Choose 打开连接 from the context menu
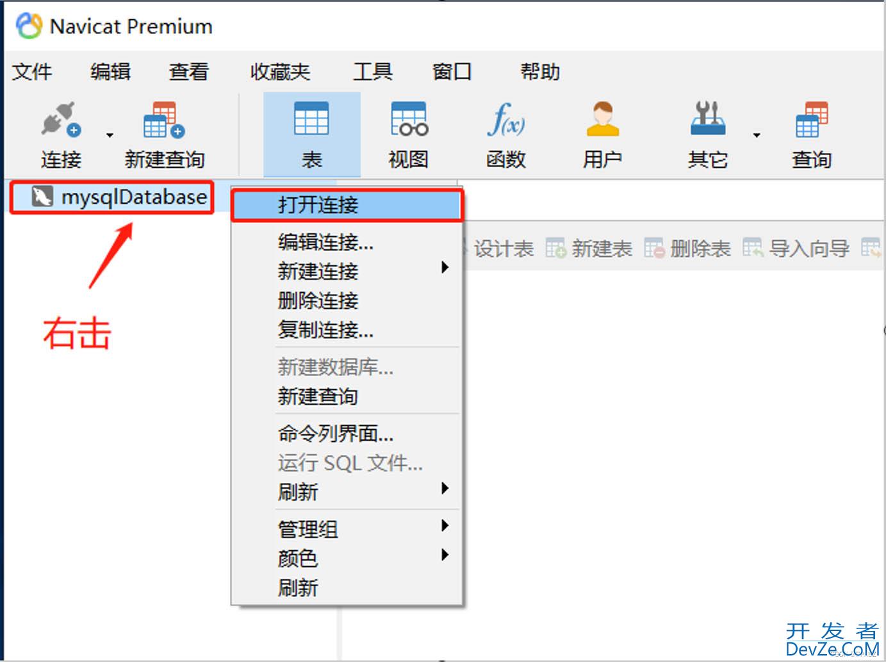This screenshot has width=886, height=663. pos(347,205)
